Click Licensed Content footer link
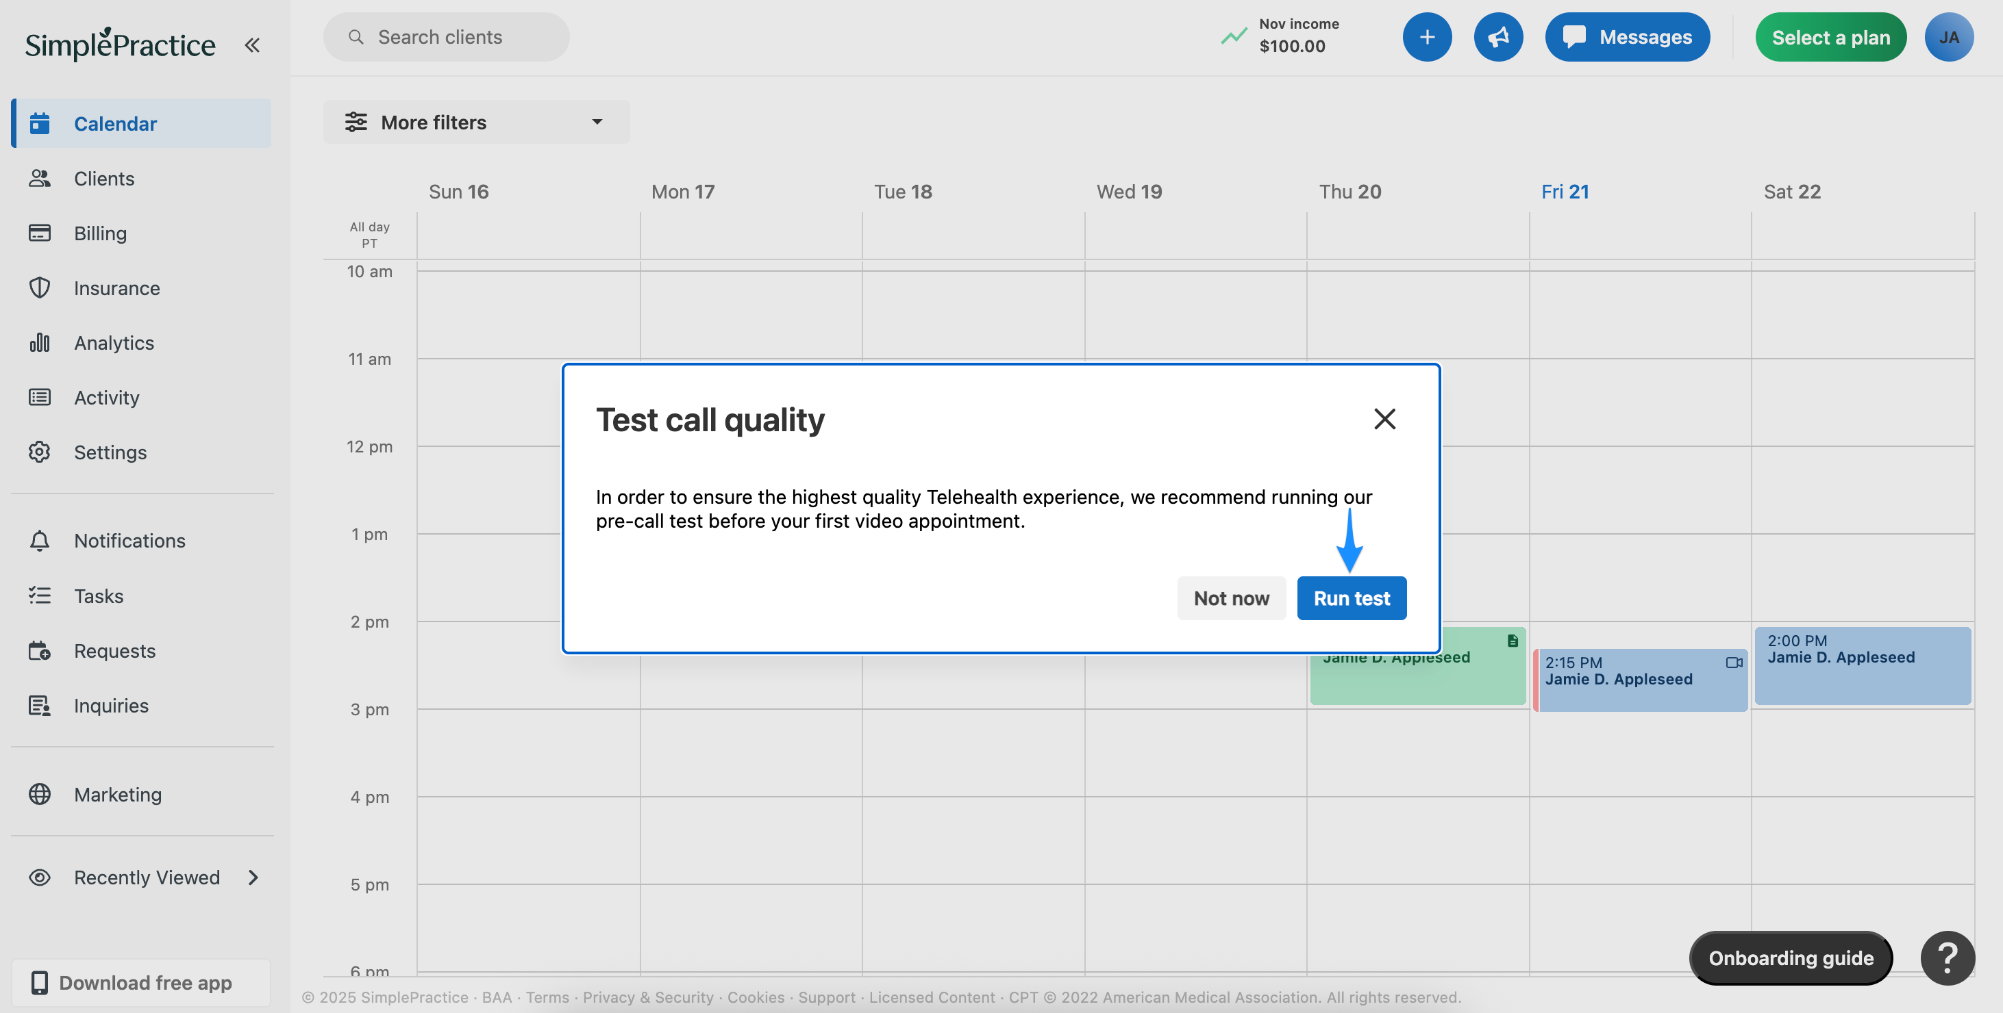 932,997
